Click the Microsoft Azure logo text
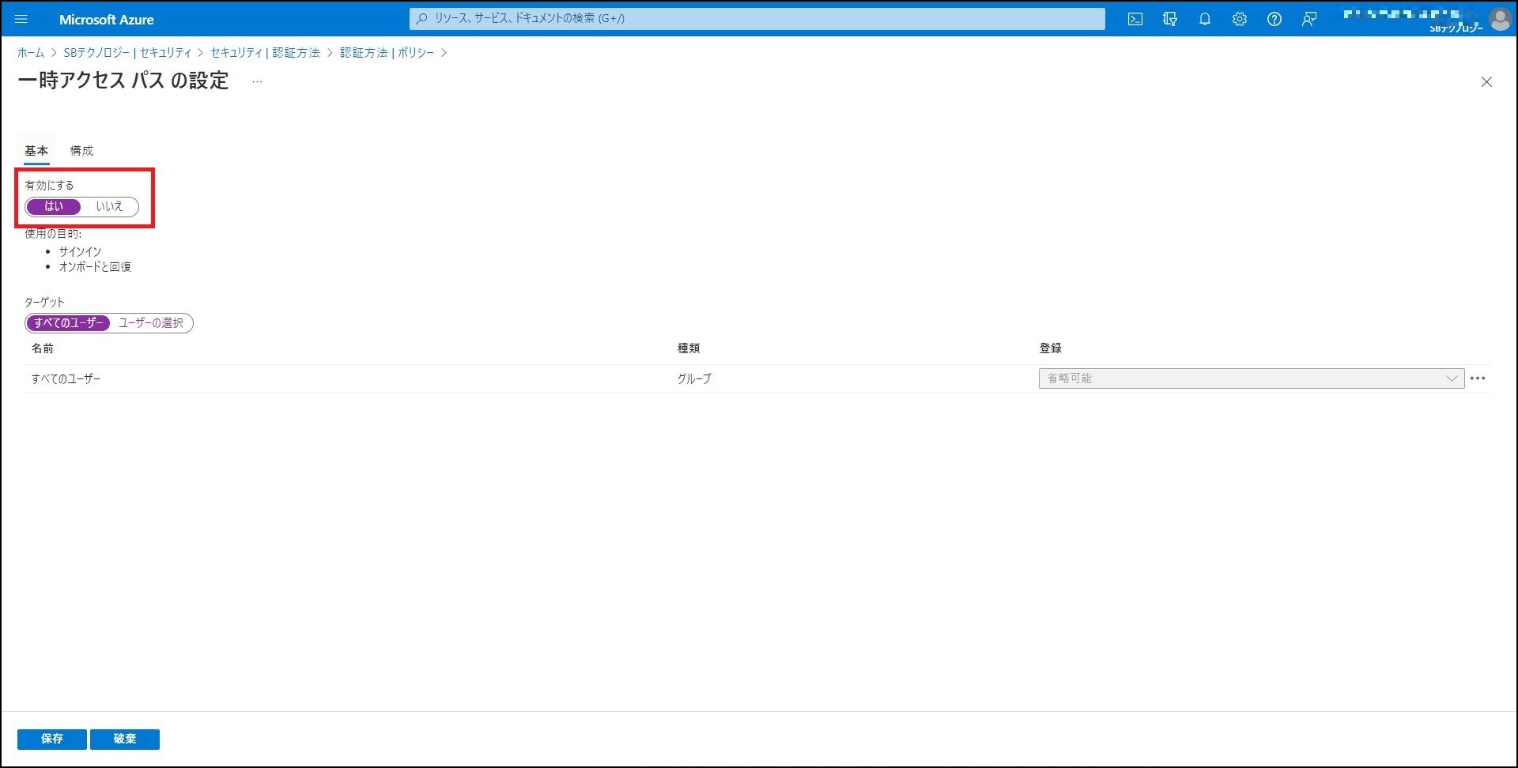This screenshot has width=1518, height=768. click(x=107, y=19)
